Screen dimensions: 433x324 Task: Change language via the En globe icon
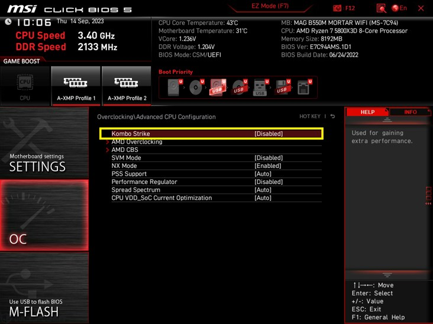point(399,8)
